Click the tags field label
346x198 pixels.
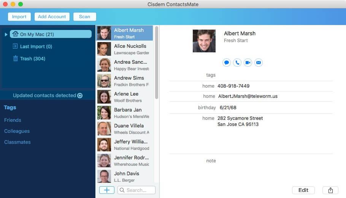point(211,75)
